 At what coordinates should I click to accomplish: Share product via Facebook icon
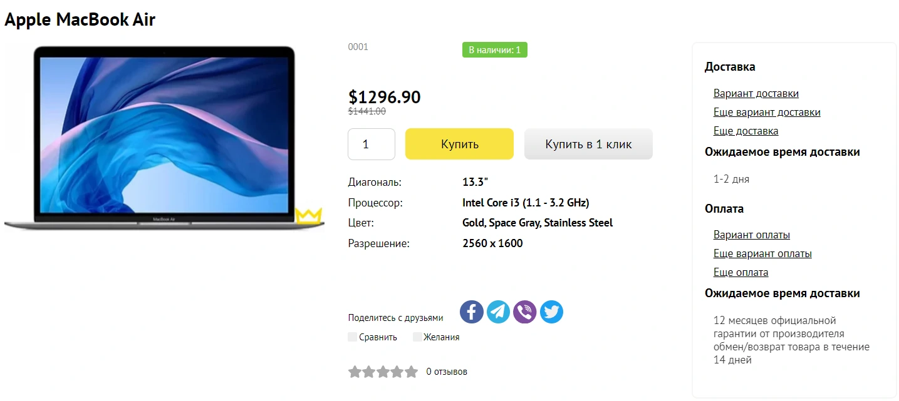(x=472, y=312)
